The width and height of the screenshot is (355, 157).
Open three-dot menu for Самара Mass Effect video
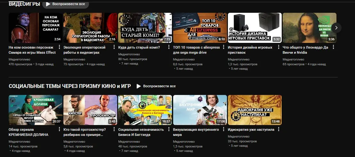(59, 47)
